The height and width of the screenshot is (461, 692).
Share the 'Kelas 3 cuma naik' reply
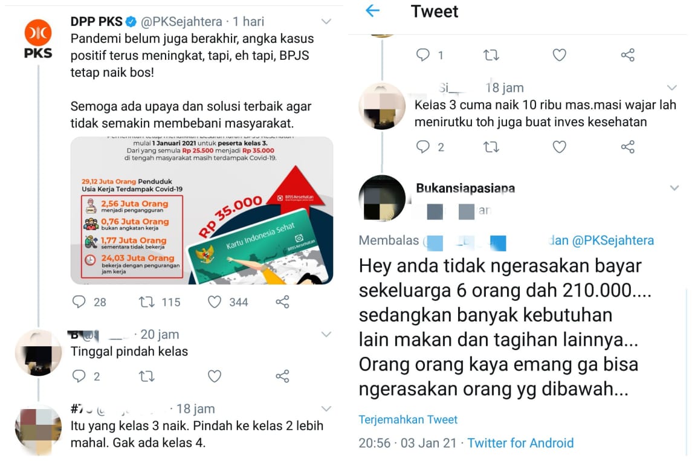click(627, 147)
